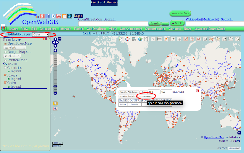Open the View menu
244x153 pixels.
click(x=24, y=29)
